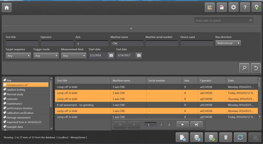Run the filter search magnifier button
This screenshot has height=144, width=263.
pyautogui.click(x=244, y=68)
